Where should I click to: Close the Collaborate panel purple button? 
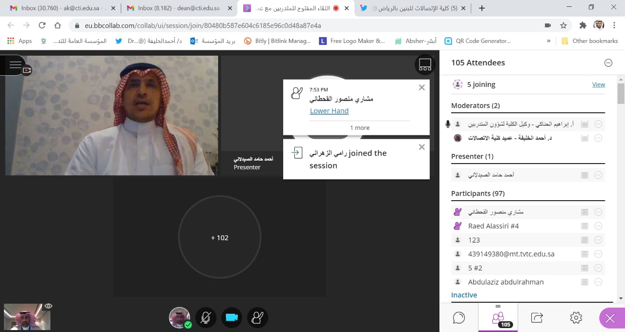(x=610, y=318)
